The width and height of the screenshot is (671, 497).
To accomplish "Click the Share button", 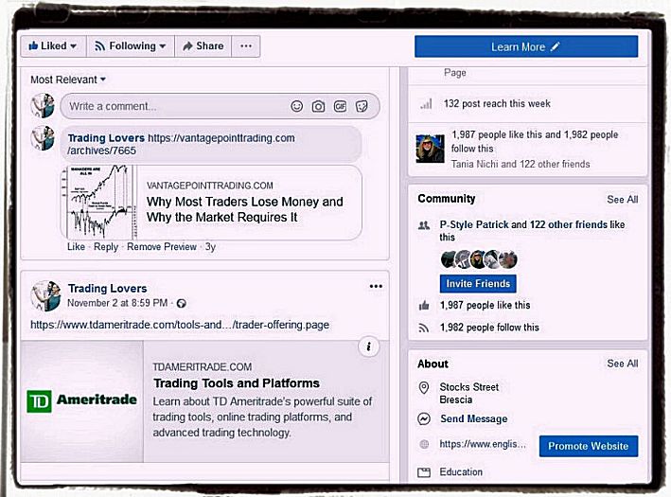I will pos(203,45).
